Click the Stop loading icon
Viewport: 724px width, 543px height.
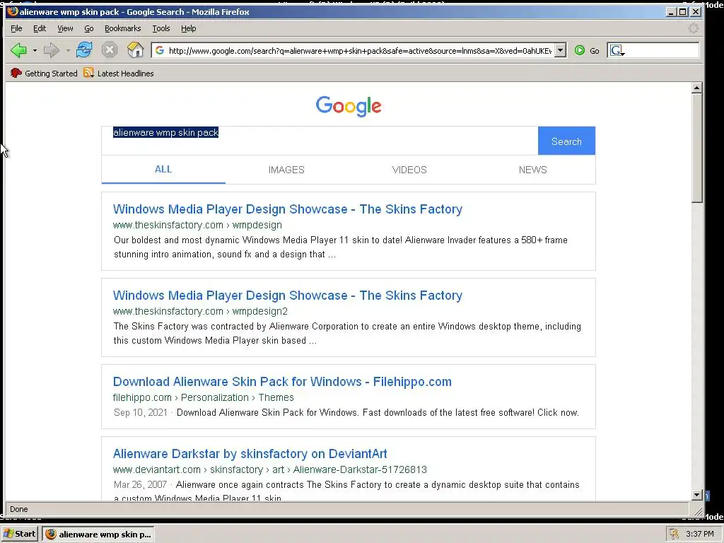110,50
